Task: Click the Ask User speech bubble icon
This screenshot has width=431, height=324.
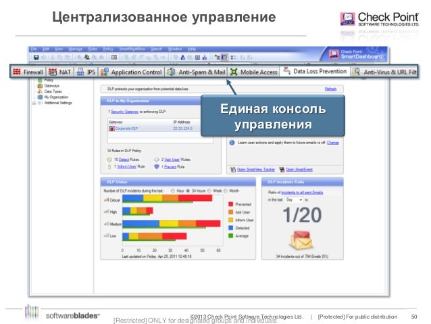Action: [157, 160]
